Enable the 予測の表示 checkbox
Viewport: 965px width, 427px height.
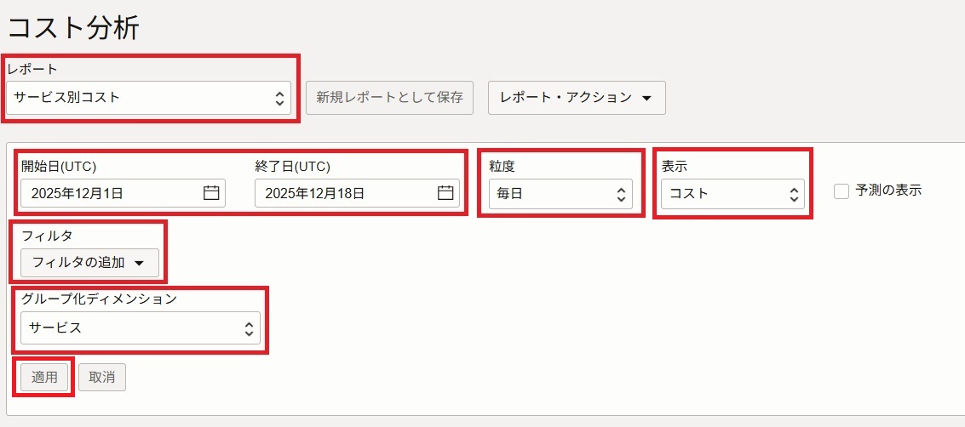click(842, 191)
